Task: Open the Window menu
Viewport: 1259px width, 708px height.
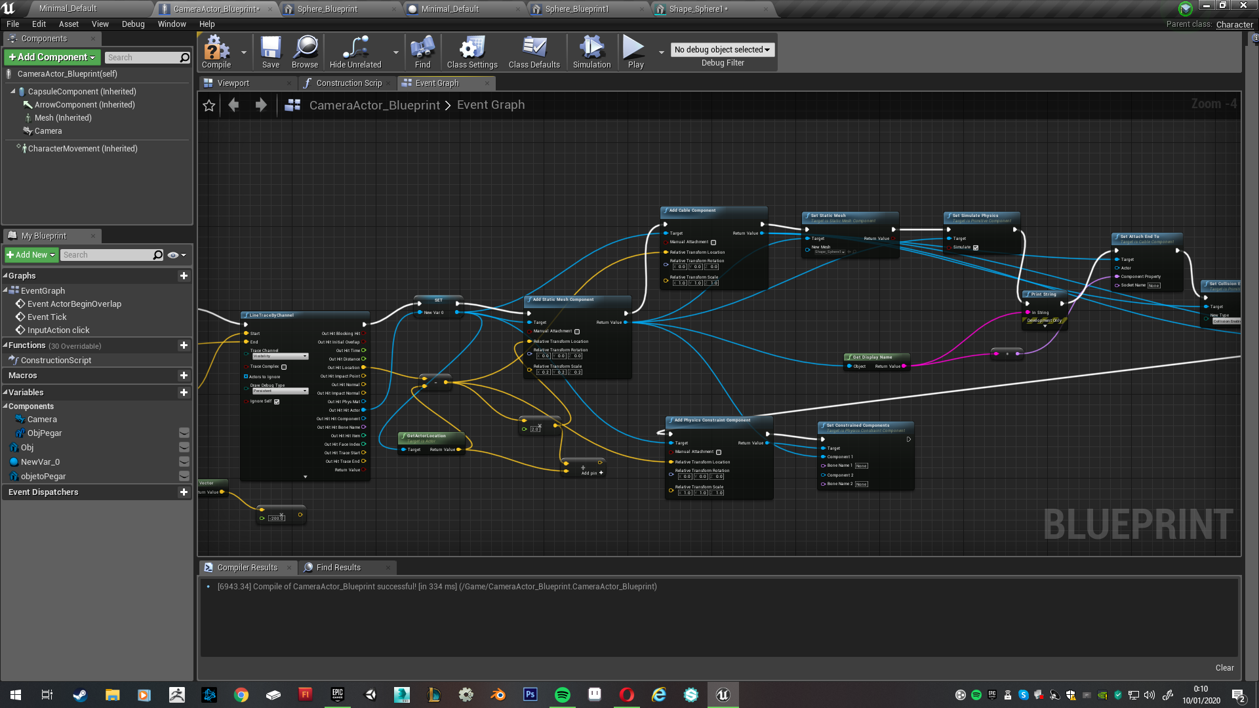Action: click(x=172, y=24)
